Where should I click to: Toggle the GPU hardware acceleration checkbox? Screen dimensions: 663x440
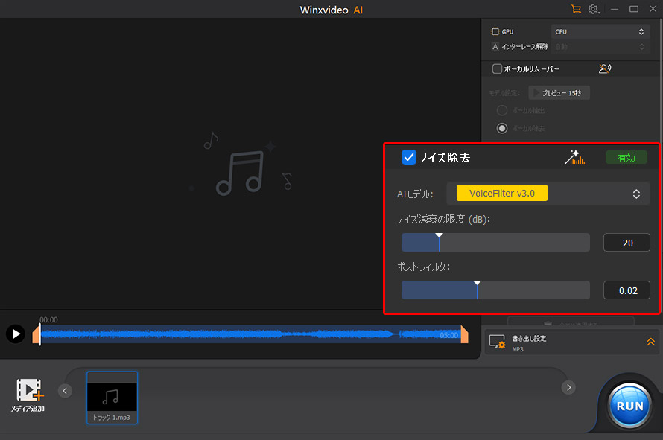tap(495, 32)
